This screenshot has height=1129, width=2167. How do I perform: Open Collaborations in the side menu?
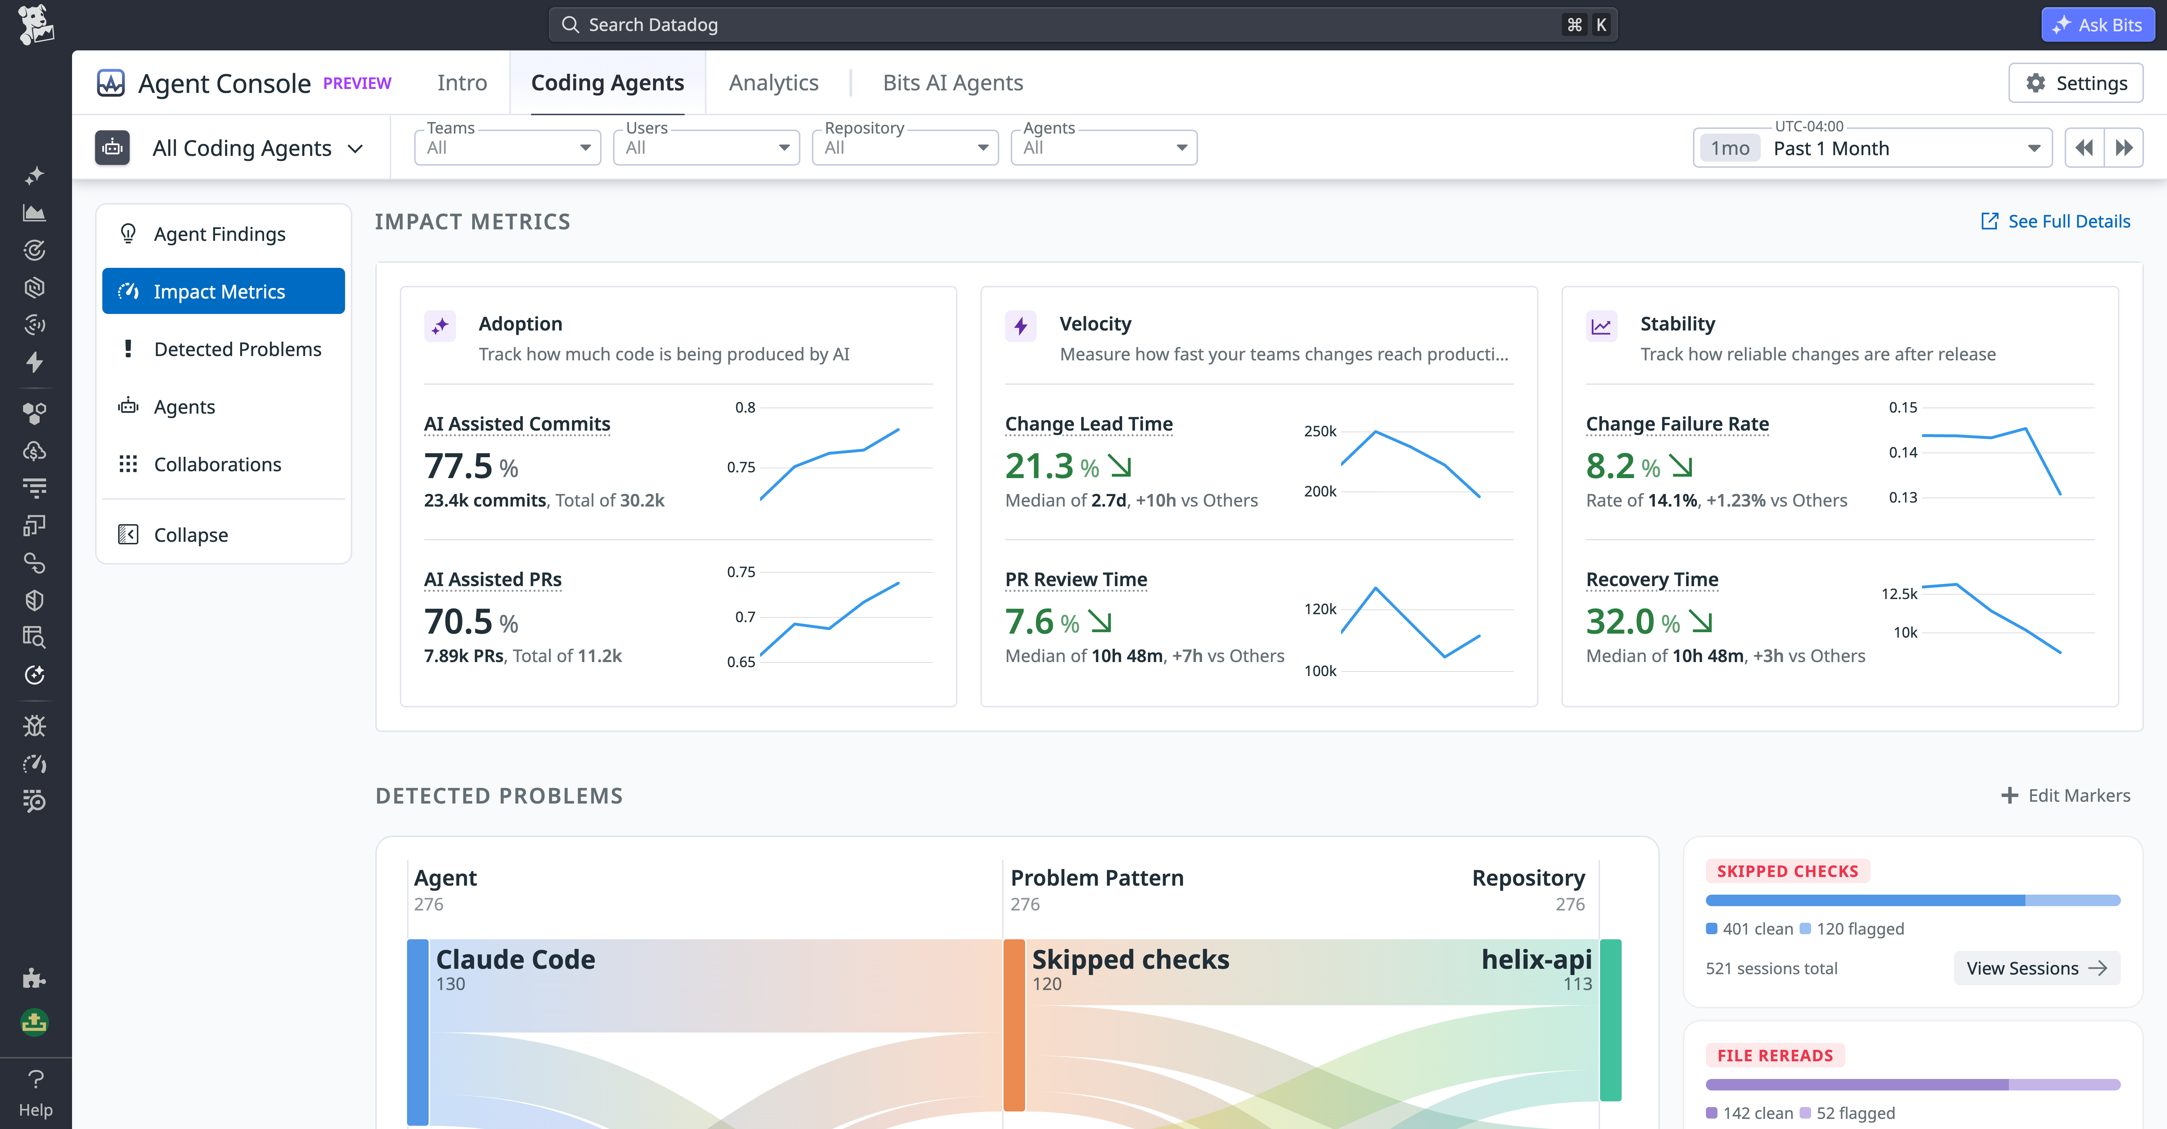[224, 464]
